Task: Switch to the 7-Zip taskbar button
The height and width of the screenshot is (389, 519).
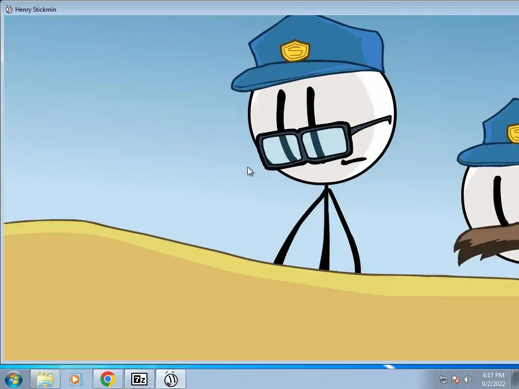Action: (x=139, y=379)
